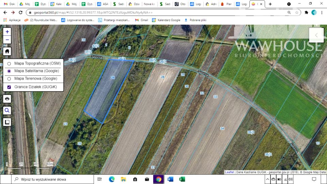Click the map zoom in plus button
327x184 pixels.
7,31
